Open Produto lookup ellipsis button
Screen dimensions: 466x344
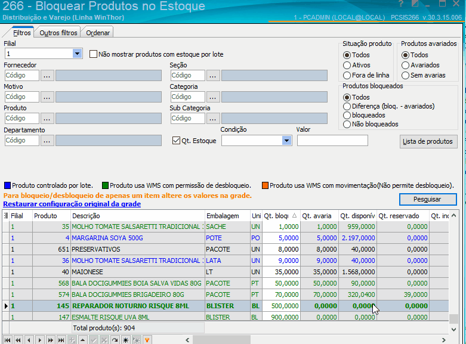click(x=47, y=118)
